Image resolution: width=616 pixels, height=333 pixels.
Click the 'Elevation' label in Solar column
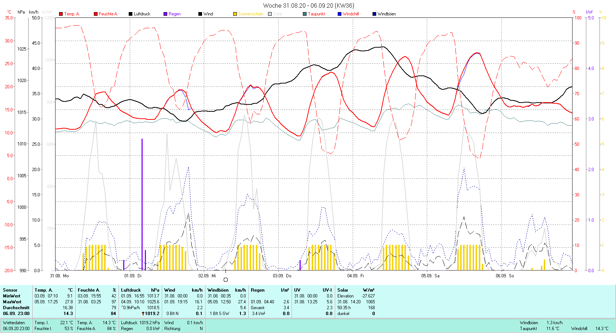(346, 296)
